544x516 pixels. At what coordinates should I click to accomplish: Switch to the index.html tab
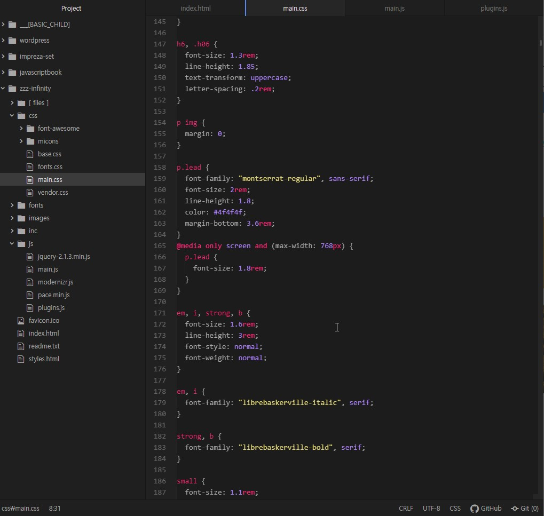[195, 8]
